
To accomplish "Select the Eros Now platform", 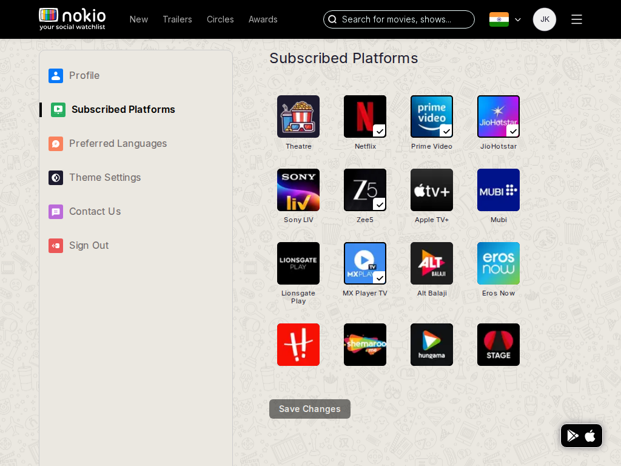I will [498, 263].
